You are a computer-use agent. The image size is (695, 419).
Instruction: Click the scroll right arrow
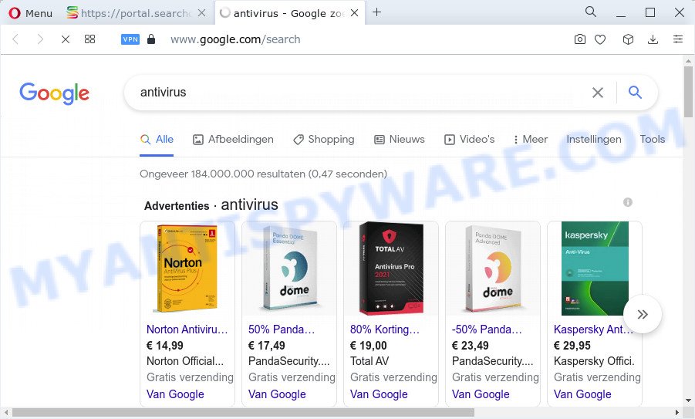(676, 412)
